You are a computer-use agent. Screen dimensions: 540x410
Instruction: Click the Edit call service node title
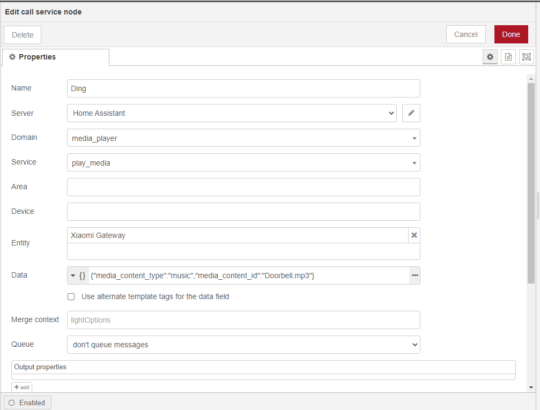pos(43,12)
